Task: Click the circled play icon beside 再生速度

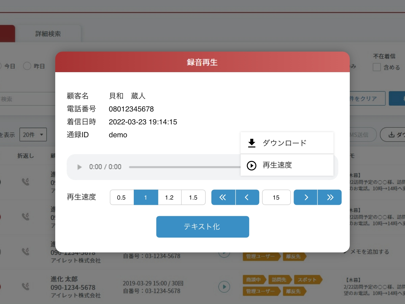Action: tap(252, 166)
